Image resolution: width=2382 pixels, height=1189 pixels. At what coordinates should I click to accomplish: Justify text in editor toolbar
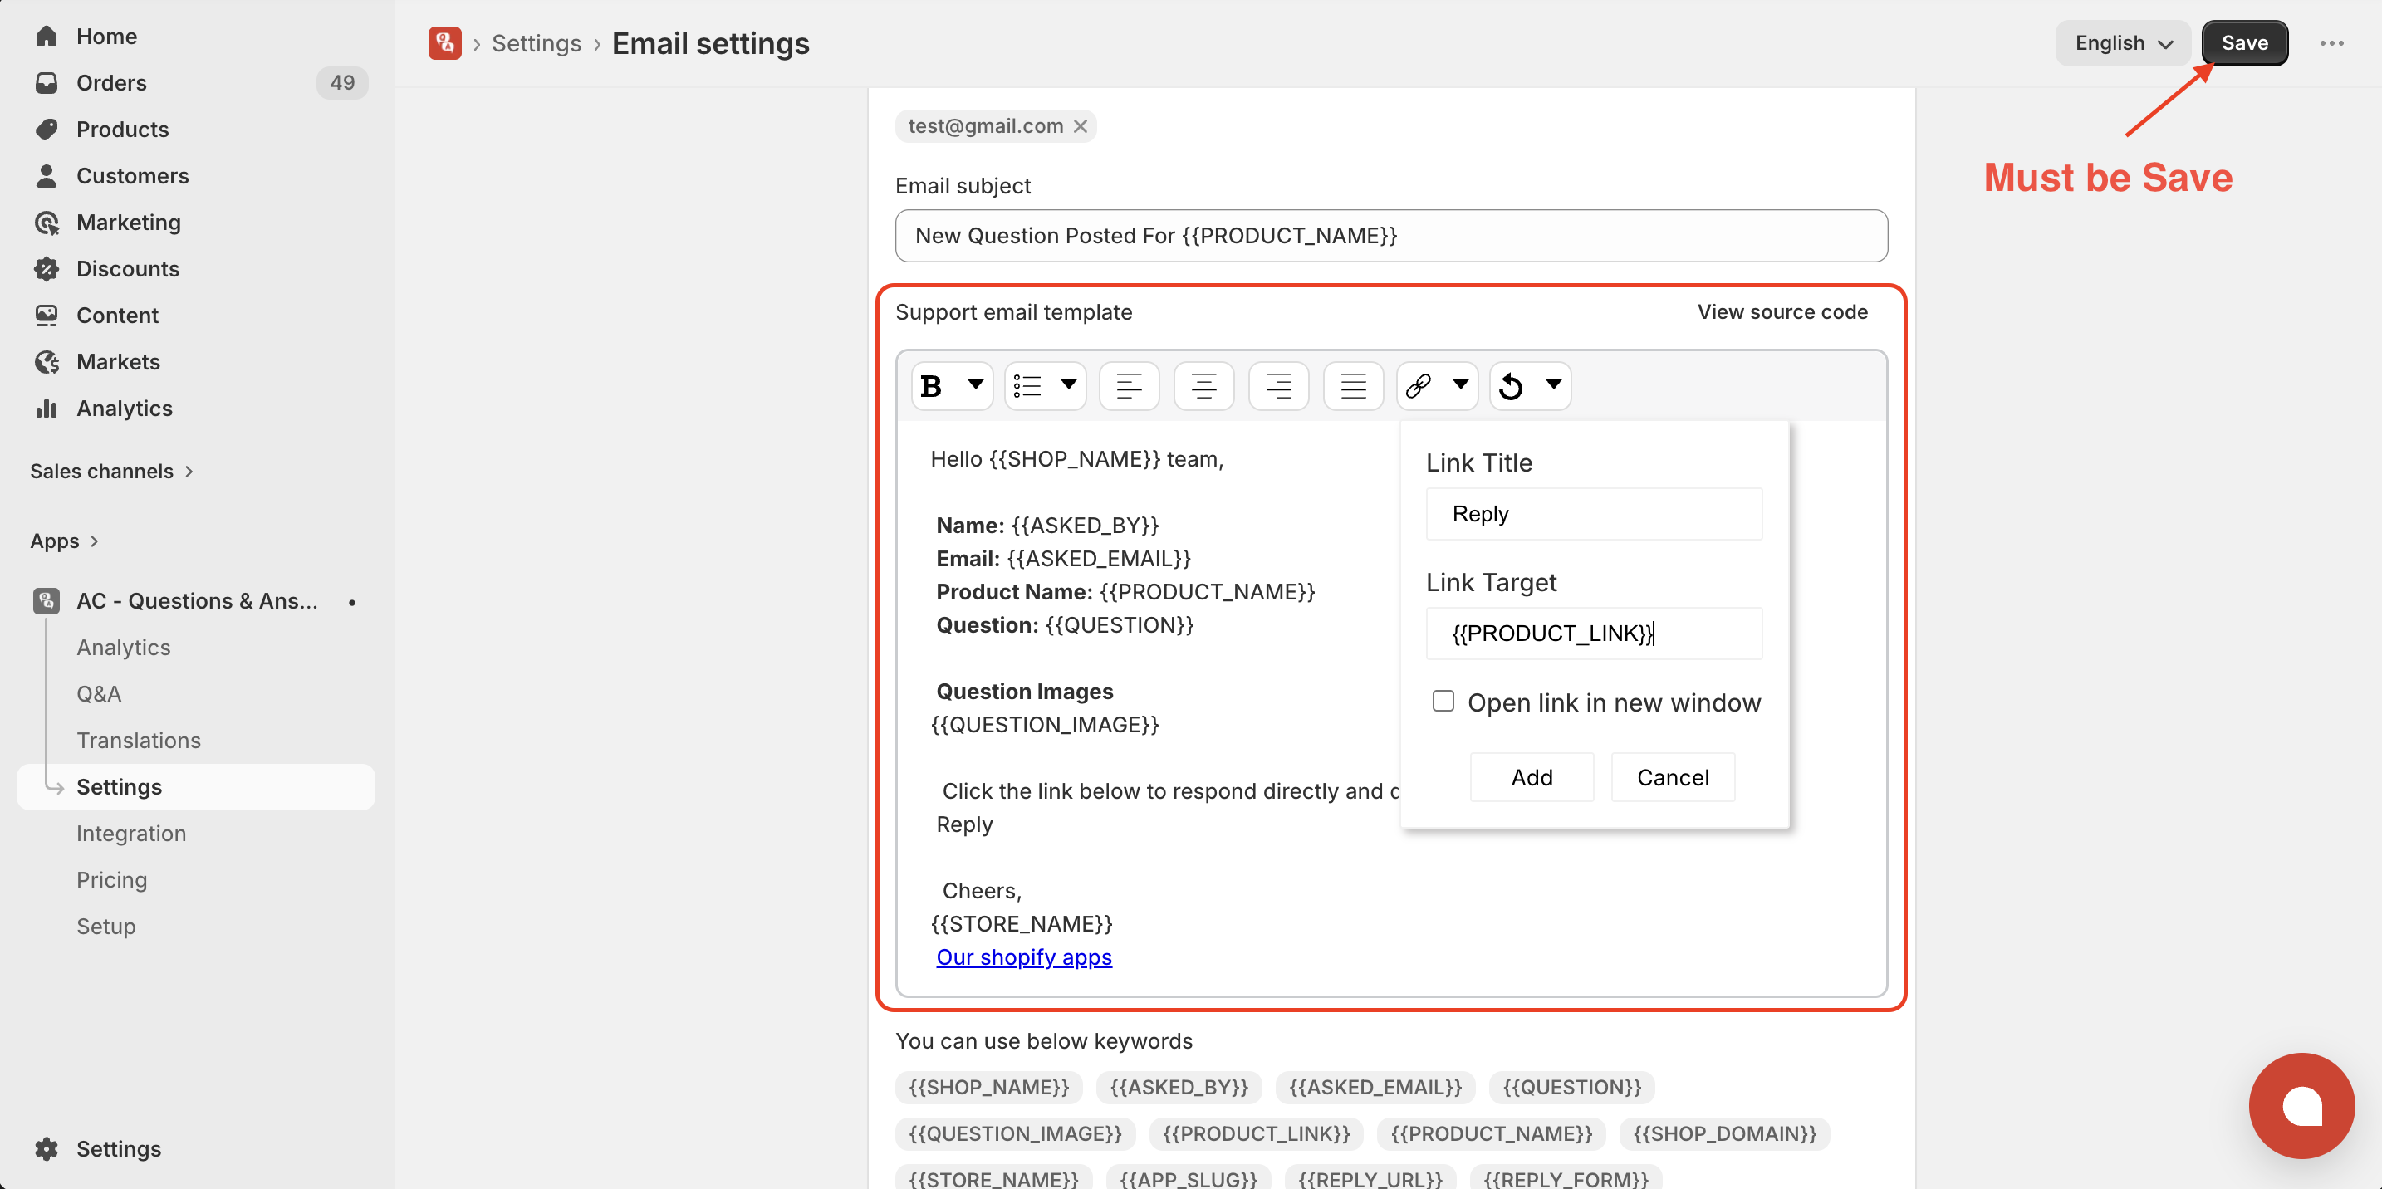[x=1353, y=385]
